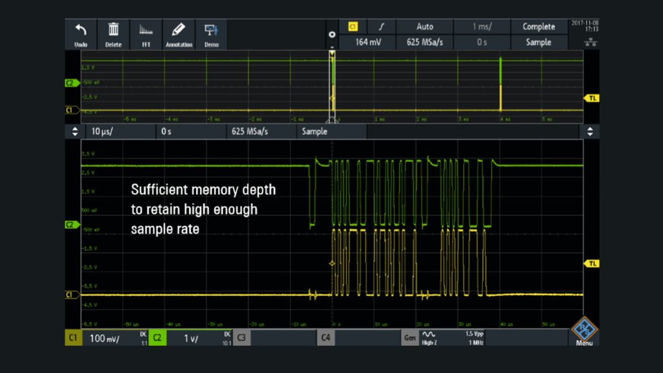Select the C2 channel label tab
663x373 pixels.
coord(157,337)
